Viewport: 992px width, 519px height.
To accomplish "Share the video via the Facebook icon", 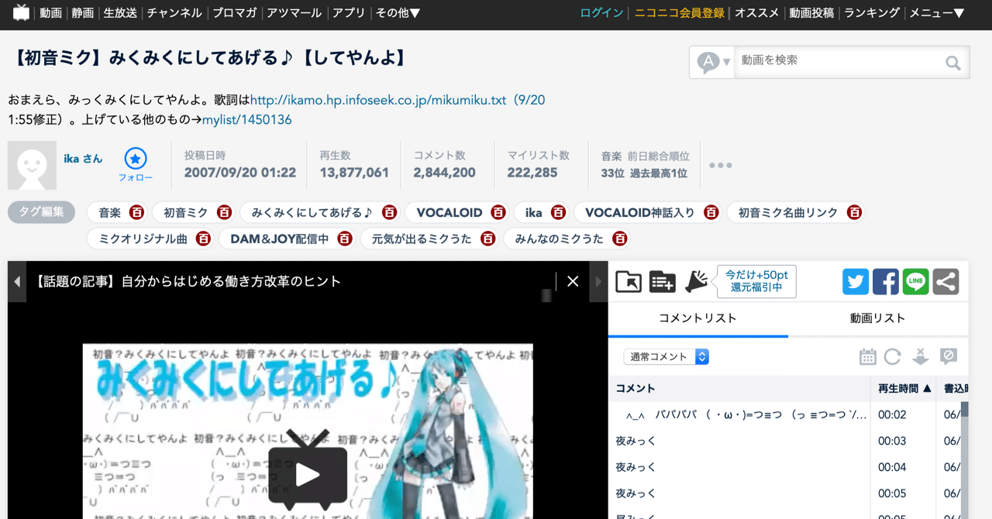I will [886, 282].
